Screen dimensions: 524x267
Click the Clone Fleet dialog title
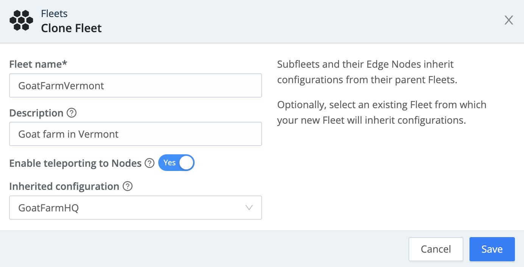tap(71, 28)
